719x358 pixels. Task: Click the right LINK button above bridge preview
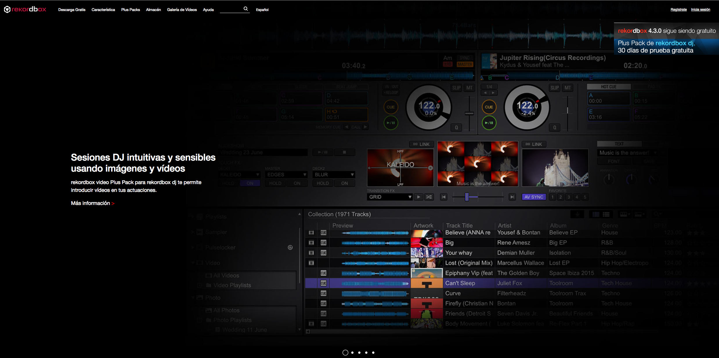[x=534, y=144]
